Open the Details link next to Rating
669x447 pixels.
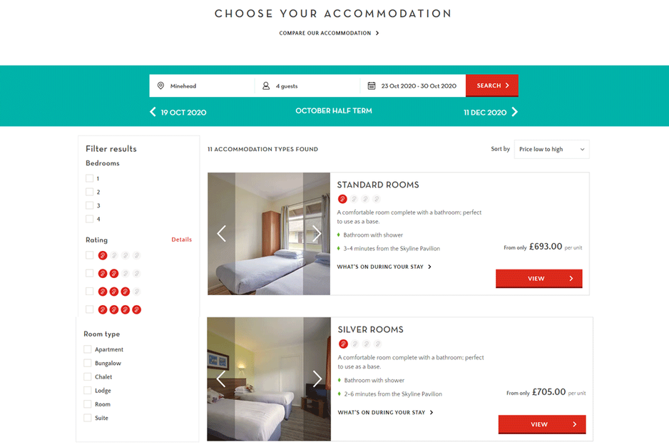pos(181,240)
